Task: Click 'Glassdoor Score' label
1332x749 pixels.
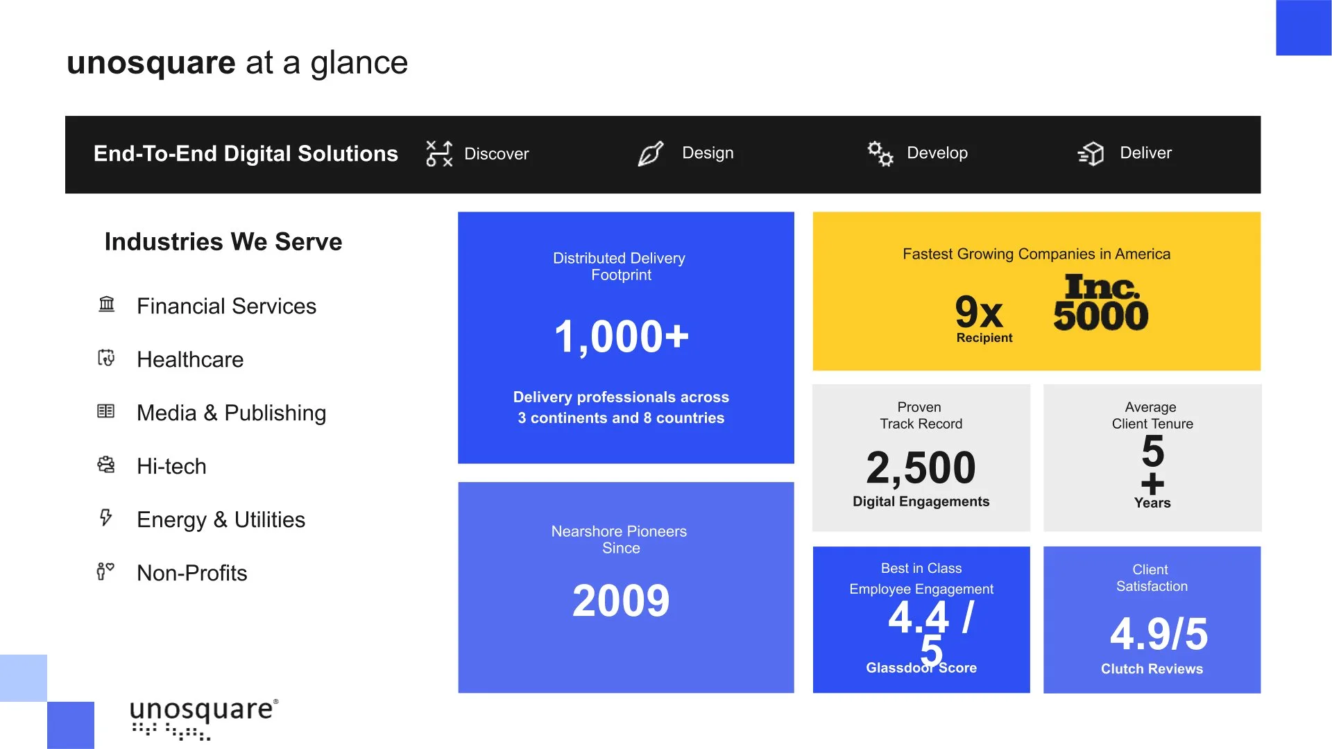Action: (x=921, y=667)
